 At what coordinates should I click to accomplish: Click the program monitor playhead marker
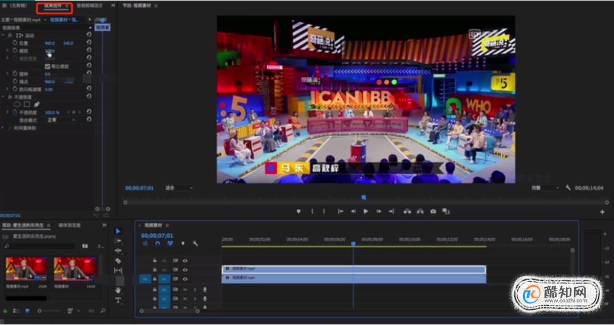point(363,198)
